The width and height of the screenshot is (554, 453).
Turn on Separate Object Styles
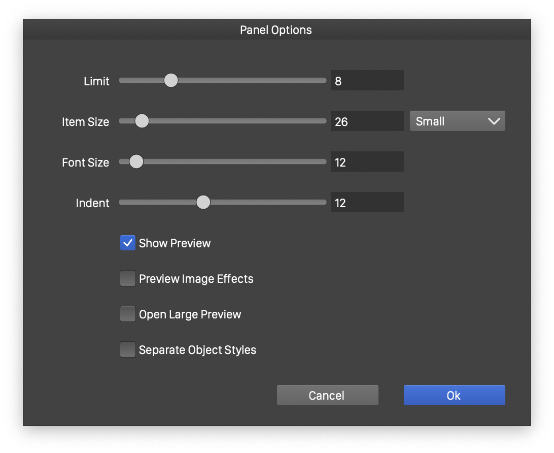(x=128, y=350)
